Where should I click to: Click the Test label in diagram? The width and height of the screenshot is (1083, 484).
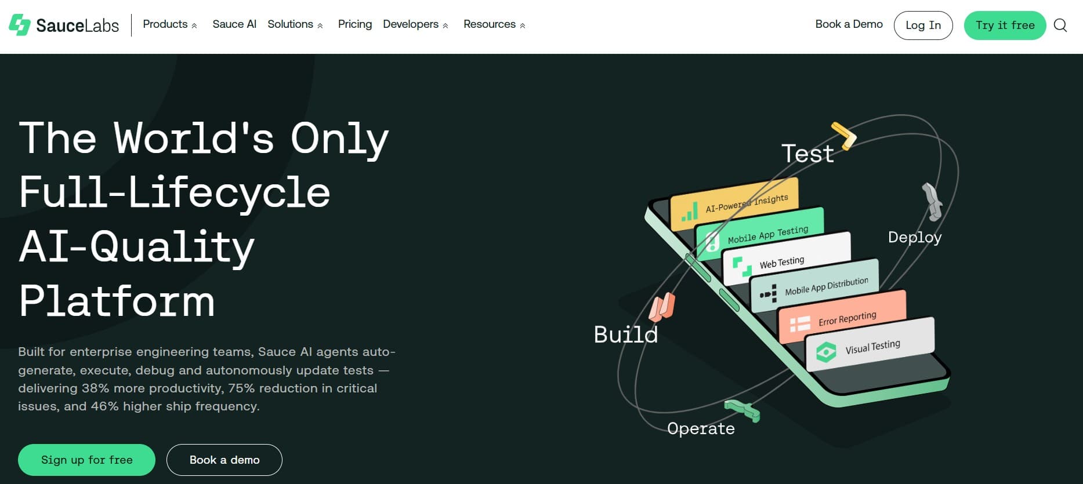pos(807,154)
